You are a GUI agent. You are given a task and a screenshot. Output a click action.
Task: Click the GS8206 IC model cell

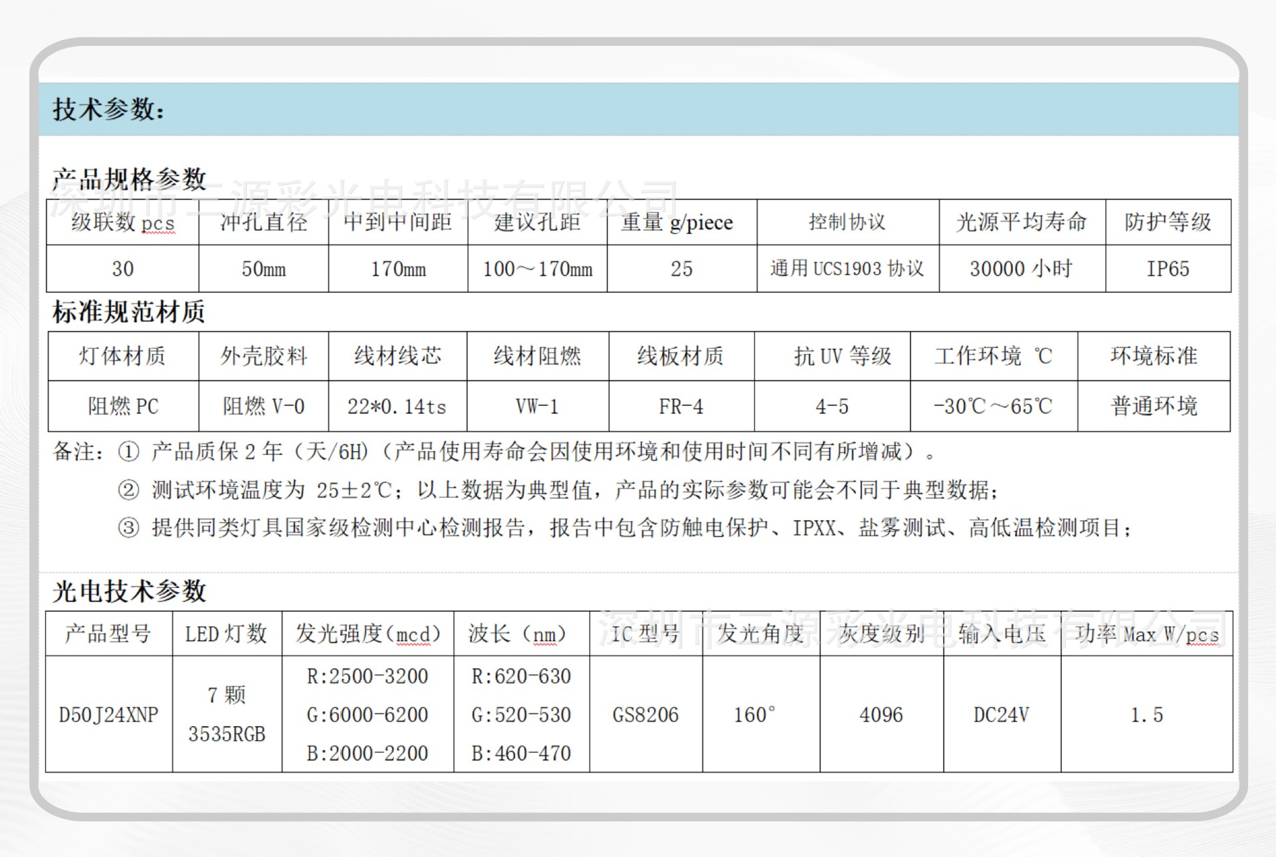tap(645, 715)
